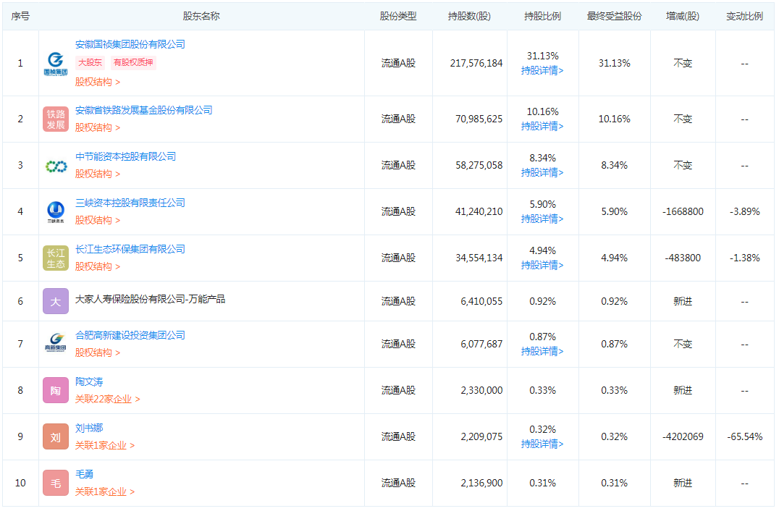Open shareholder 刘书娜 profile link

click(89, 428)
